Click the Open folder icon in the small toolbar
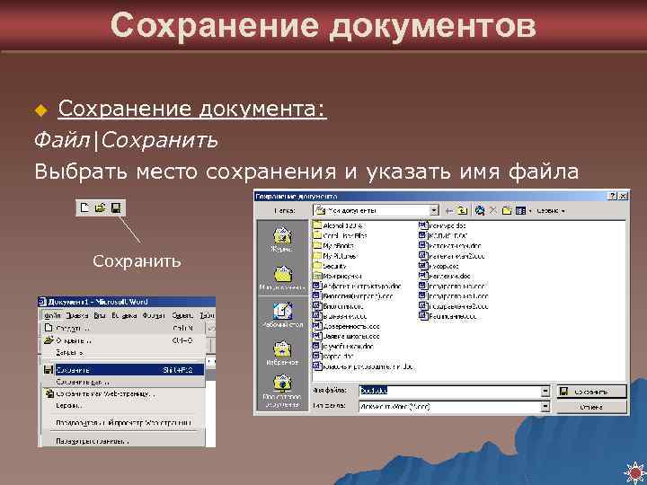 [101, 207]
